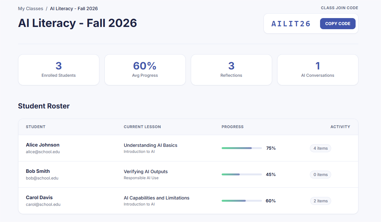This screenshot has width=381, height=222.
Task: Click Carol's 60% progress bar
Action: pyautogui.click(x=242, y=201)
